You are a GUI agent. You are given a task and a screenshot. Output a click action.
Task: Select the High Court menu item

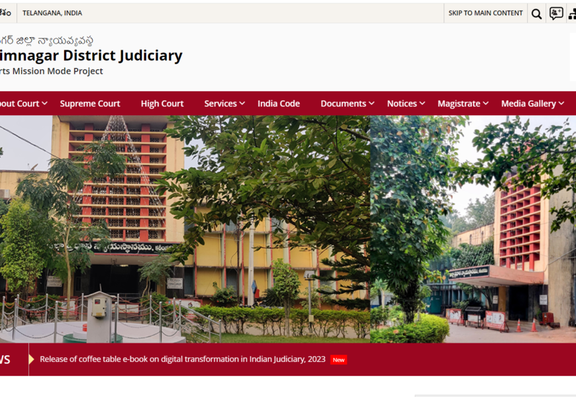click(162, 103)
